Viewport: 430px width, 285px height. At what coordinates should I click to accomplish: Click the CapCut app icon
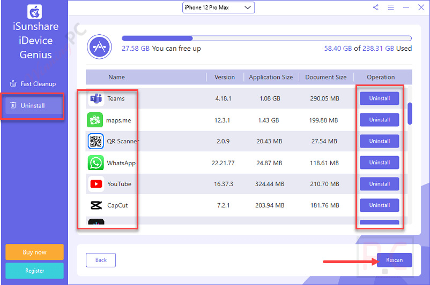(96, 205)
